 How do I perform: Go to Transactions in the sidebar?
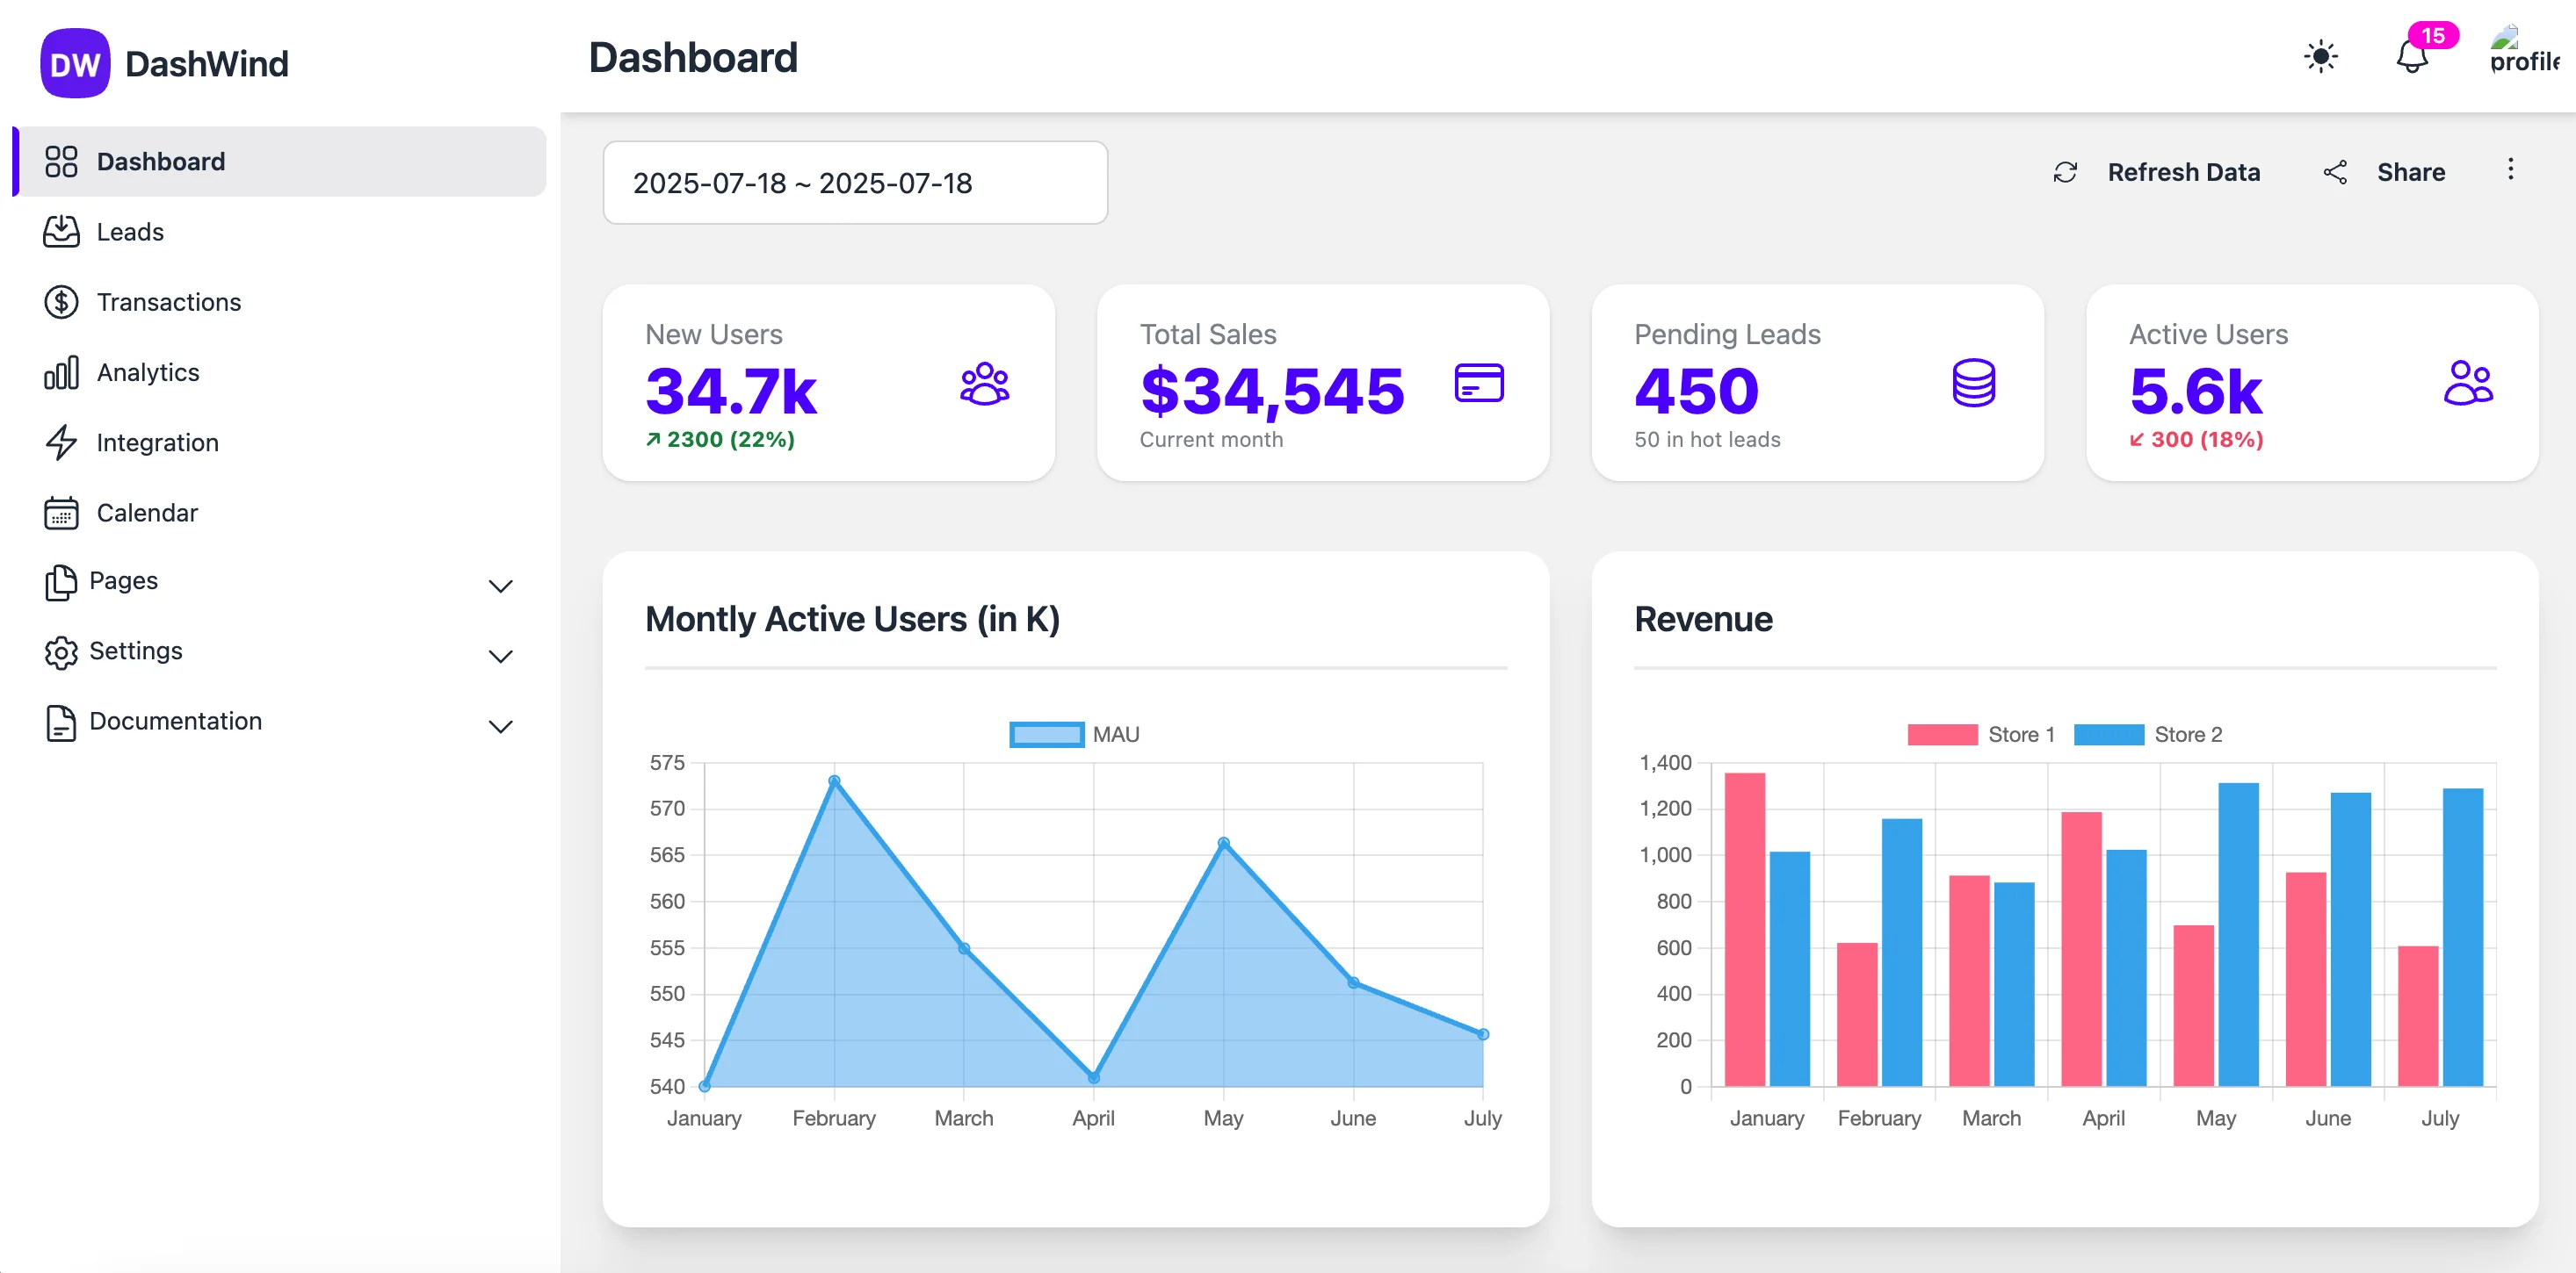(168, 302)
